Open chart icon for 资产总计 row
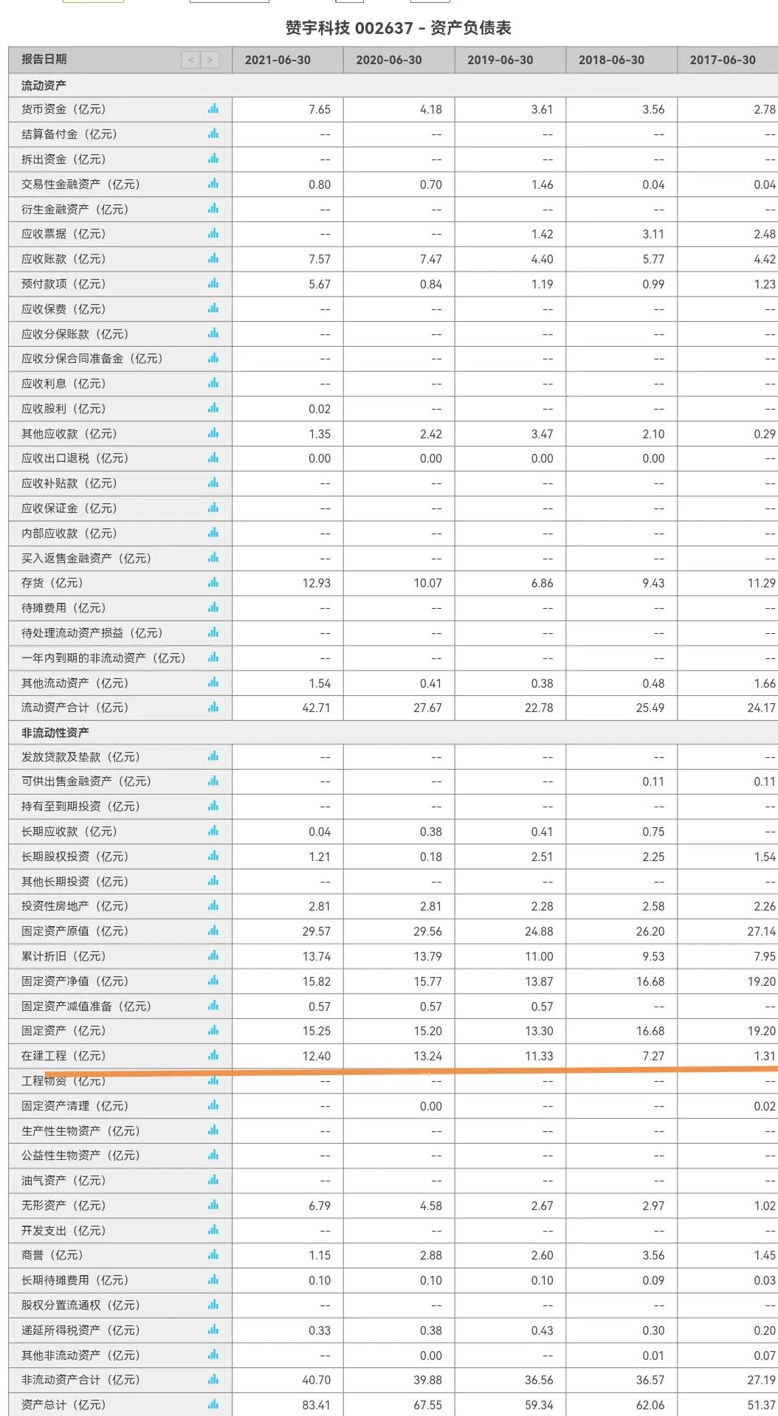 point(213,1404)
